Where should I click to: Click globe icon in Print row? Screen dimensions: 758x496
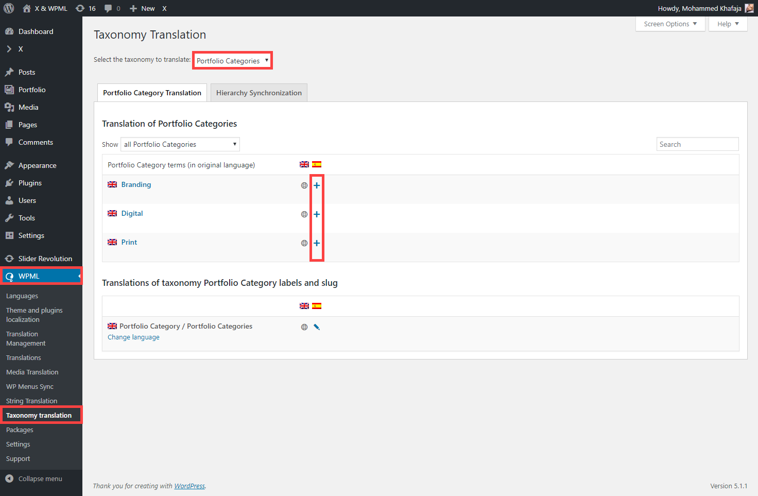(x=304, y=243)
